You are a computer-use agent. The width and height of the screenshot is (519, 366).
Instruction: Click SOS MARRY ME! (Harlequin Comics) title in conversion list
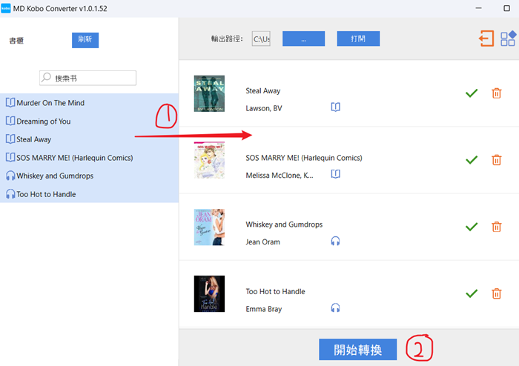(x=304, y=158)
